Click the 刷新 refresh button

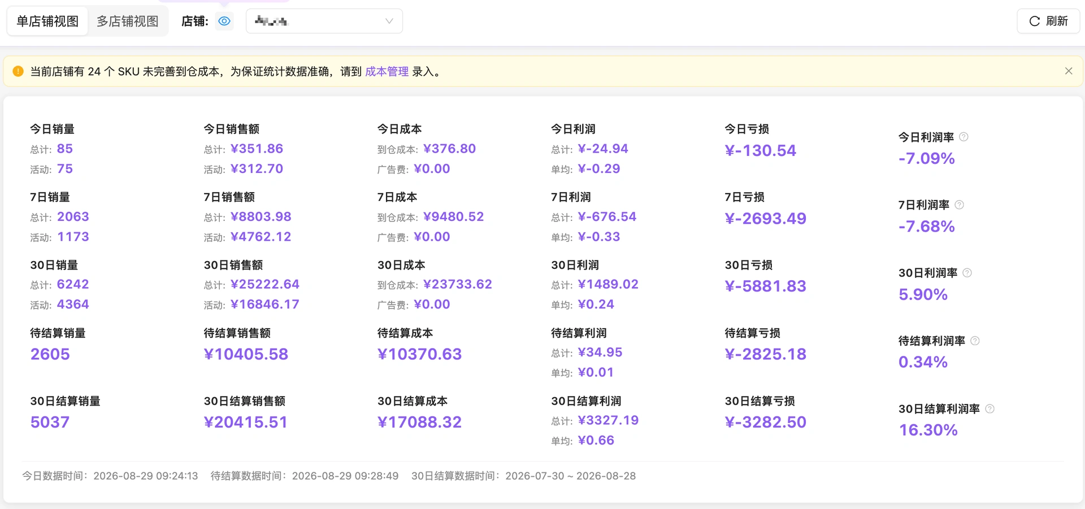[1048, 21]
